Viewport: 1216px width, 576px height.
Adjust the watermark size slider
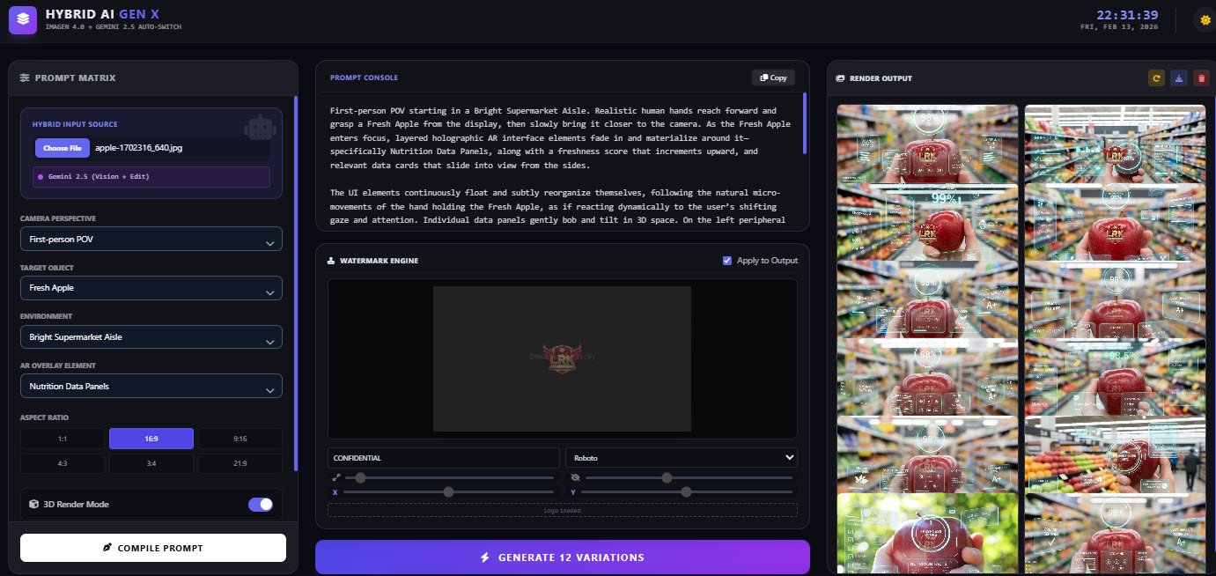pyautogui.click(x=450, y=477)
